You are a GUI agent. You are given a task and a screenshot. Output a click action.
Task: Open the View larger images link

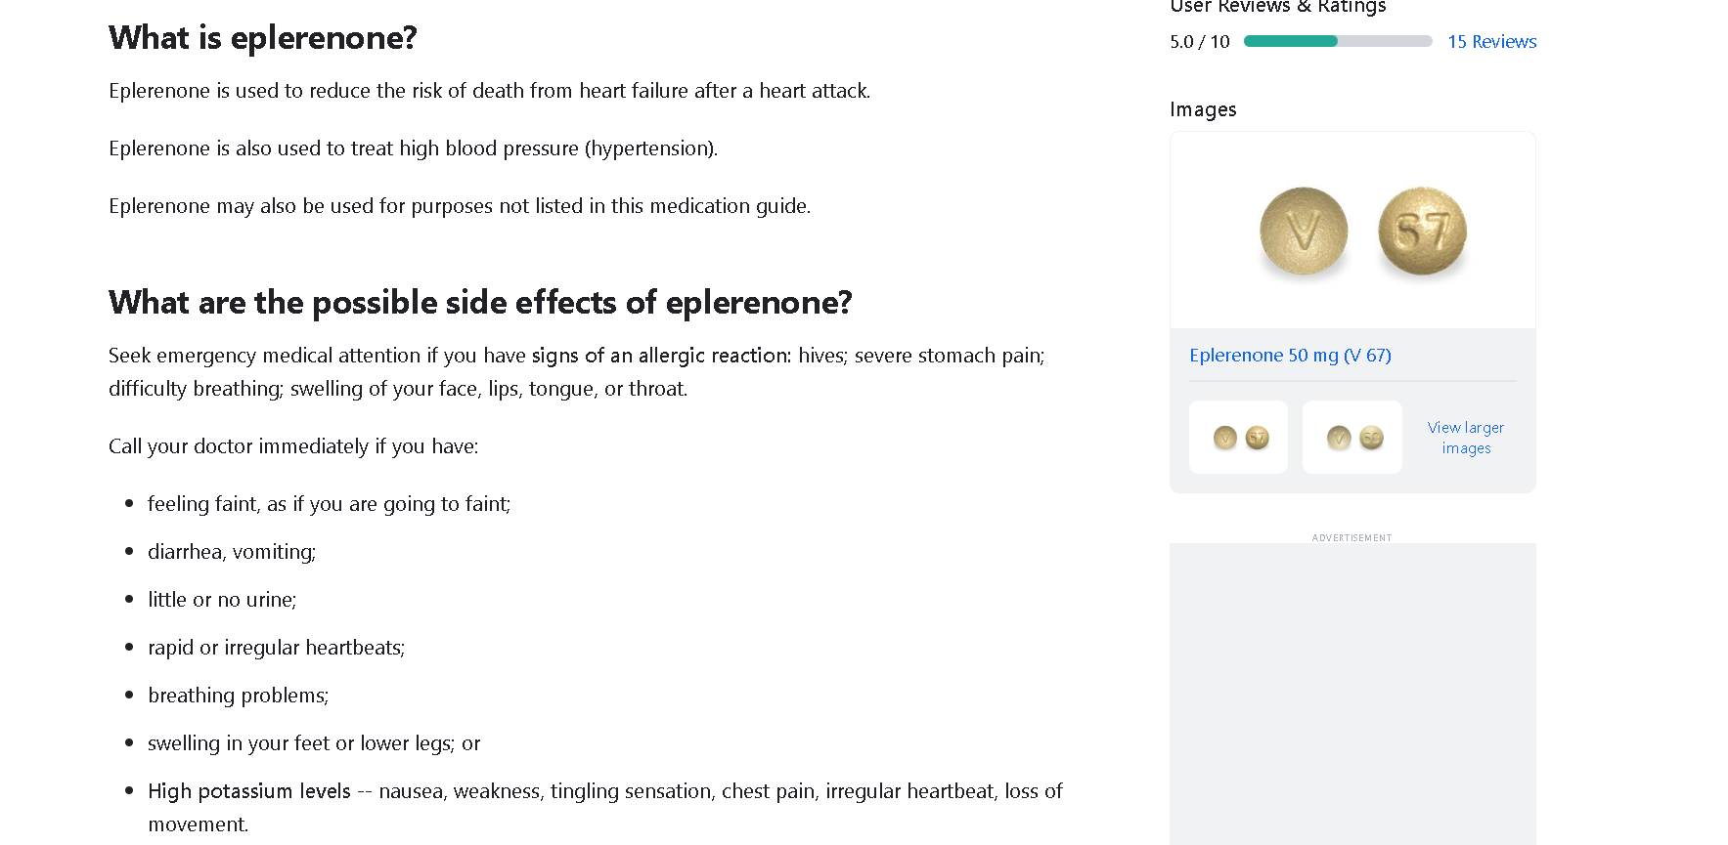pos(1465,438)
